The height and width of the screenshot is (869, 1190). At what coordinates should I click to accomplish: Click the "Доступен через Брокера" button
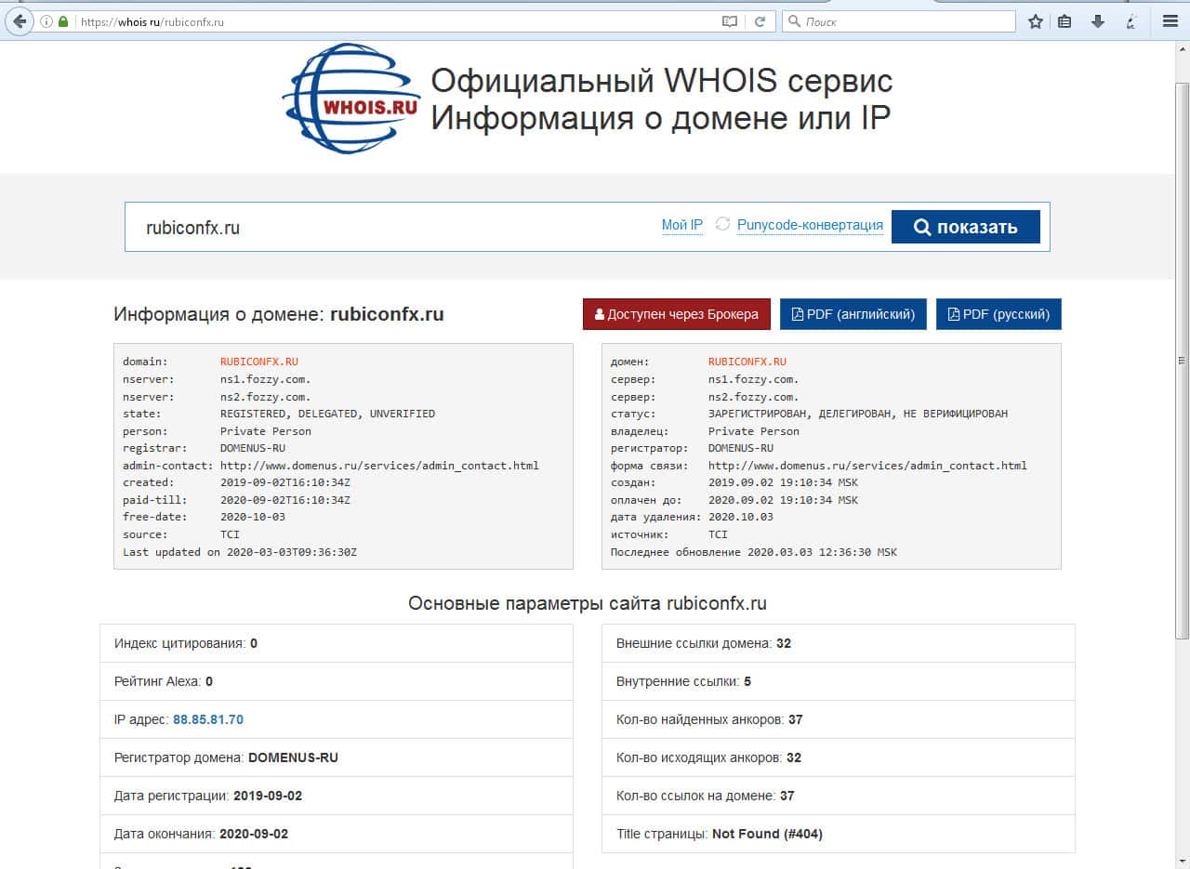point(677,314)
